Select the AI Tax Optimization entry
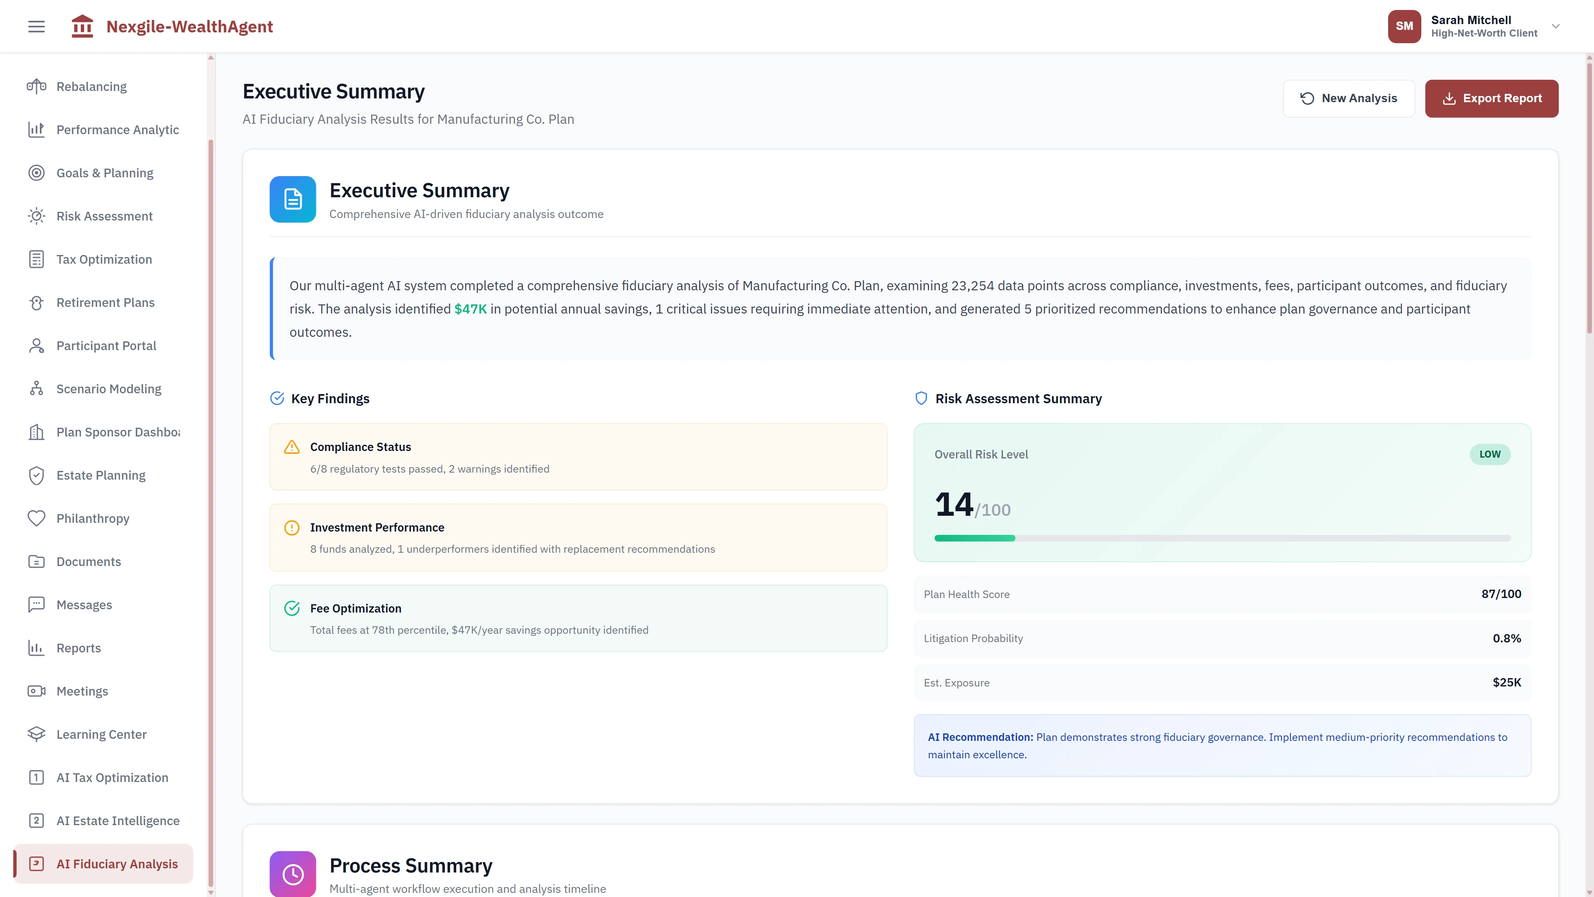The image size is (1594, 897). [112, 777]
